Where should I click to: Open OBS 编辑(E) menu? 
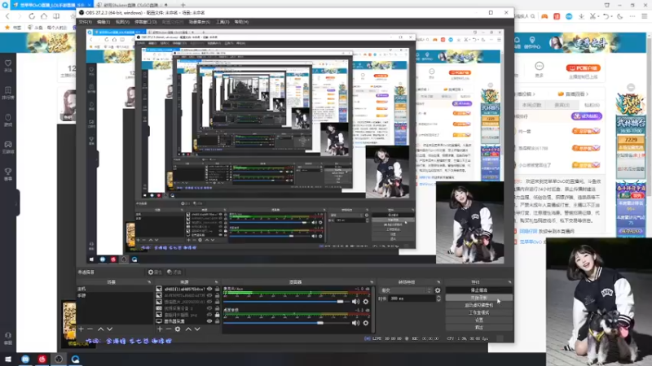104,22
